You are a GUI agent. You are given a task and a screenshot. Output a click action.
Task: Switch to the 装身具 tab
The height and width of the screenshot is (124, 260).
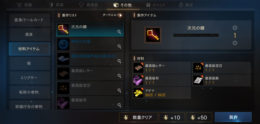88,5
